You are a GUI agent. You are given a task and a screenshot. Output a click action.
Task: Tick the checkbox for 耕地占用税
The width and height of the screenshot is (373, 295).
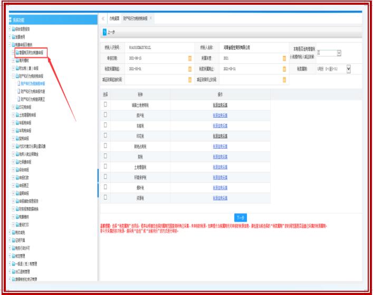click(106, 146)
